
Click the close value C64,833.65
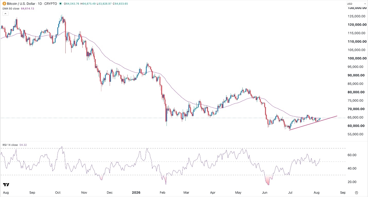[x=120, y=4]
